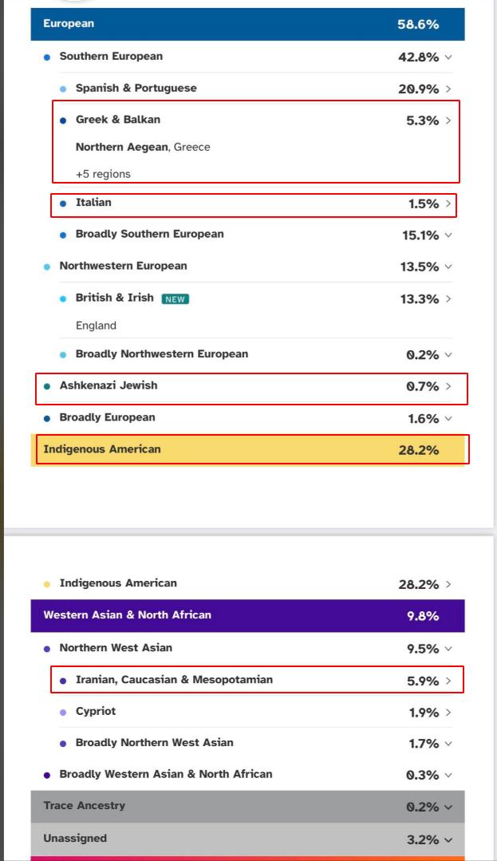Click the Northern Aegean, Greece region text
The image size is (497, 861).
(x=143, y=147)
